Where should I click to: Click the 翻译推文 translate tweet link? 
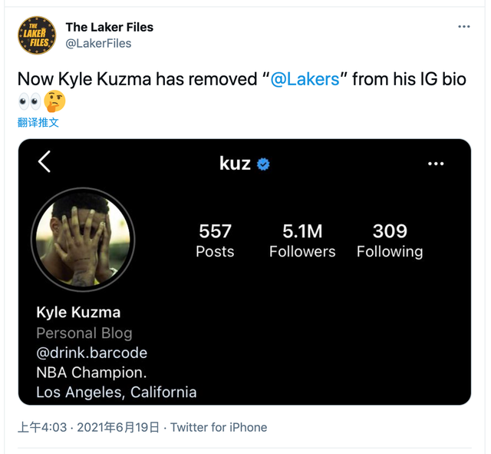38,122
